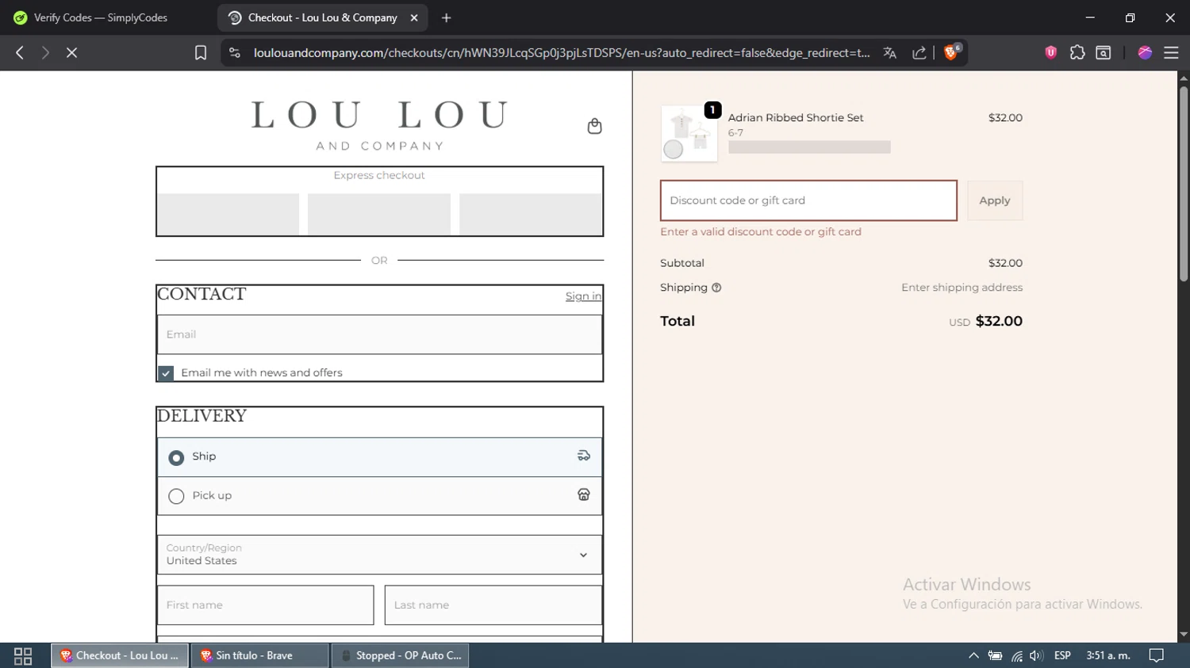The height and width of the screenshot is (668, 1190).
Task: Click the browser address bar URL
Action: click(561, 52)
